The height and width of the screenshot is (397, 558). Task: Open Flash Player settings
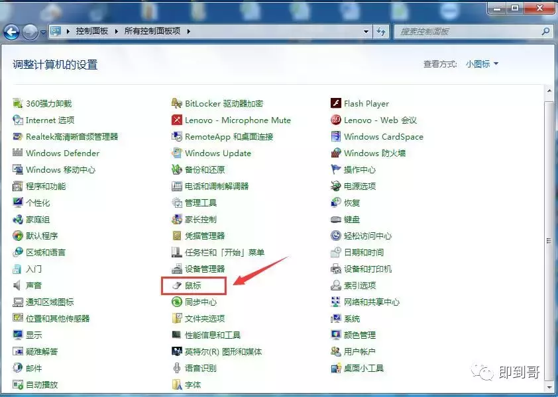pos(366,103)
